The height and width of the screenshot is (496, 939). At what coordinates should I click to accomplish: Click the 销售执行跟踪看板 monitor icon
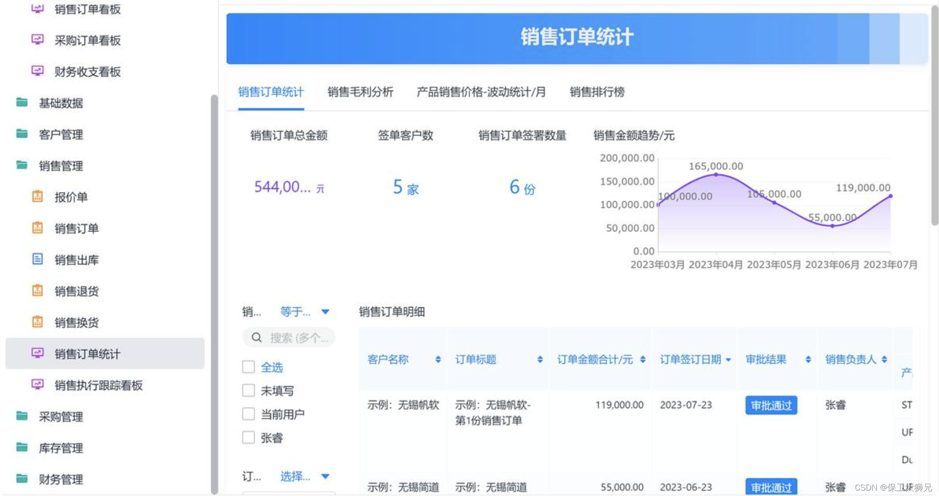click(37, 385)
